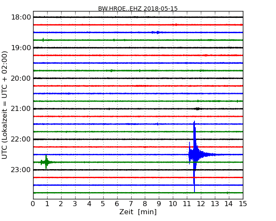The image size is (276, 221).
Task: Click the green seismic event near minute 1
Action: (x=46, y=162)
